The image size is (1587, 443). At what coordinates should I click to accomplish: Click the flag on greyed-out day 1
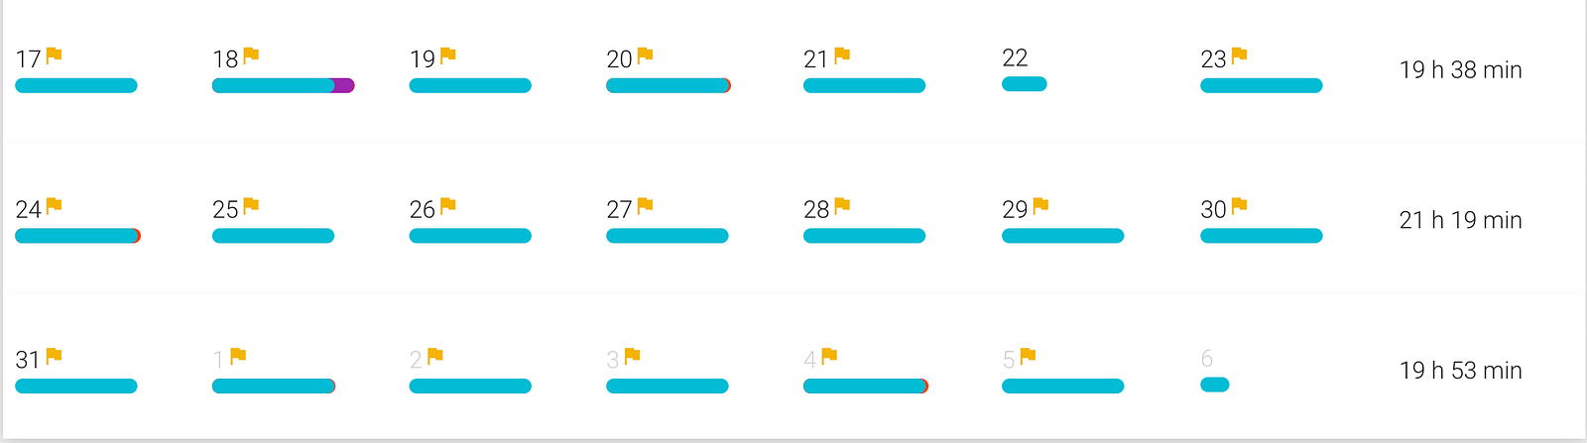238,356
